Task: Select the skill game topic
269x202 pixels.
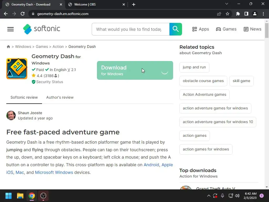Action: (x=241, y=81)
